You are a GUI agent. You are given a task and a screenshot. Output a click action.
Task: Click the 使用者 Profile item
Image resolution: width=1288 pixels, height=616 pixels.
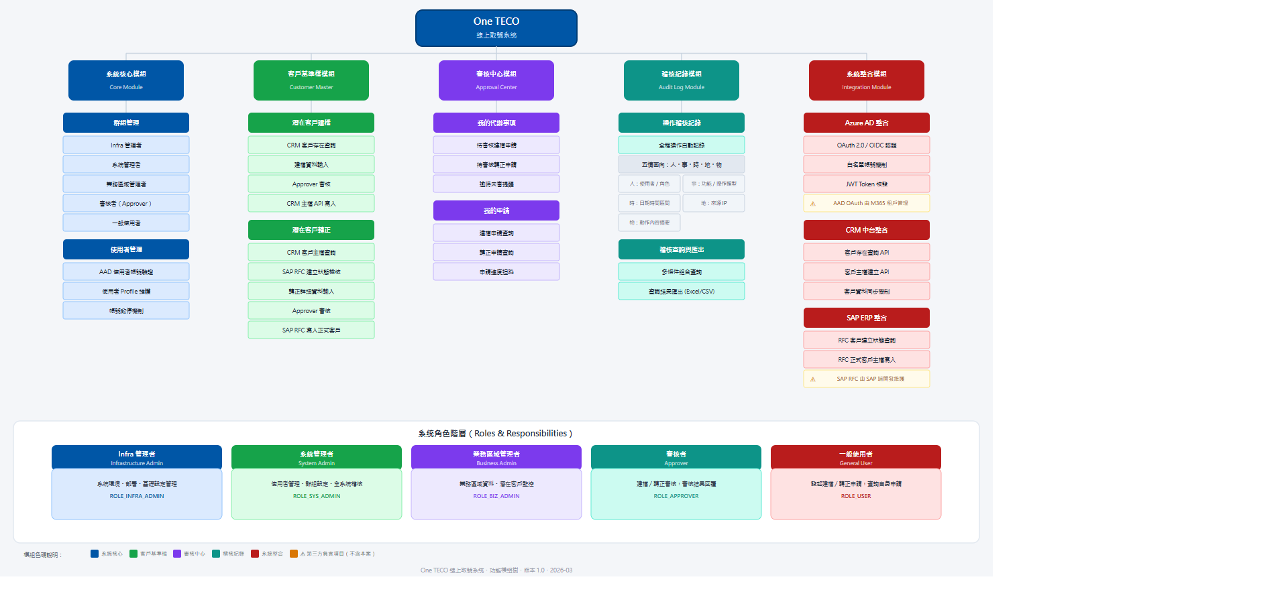(126, 292)
